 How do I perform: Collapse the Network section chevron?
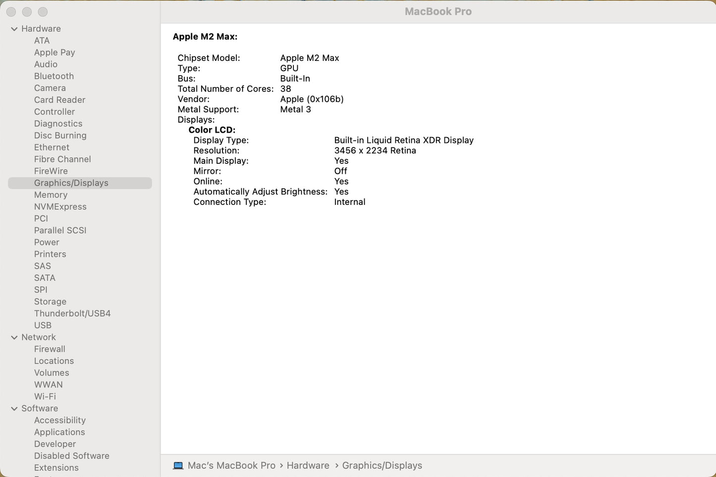[x=14, y=337]
